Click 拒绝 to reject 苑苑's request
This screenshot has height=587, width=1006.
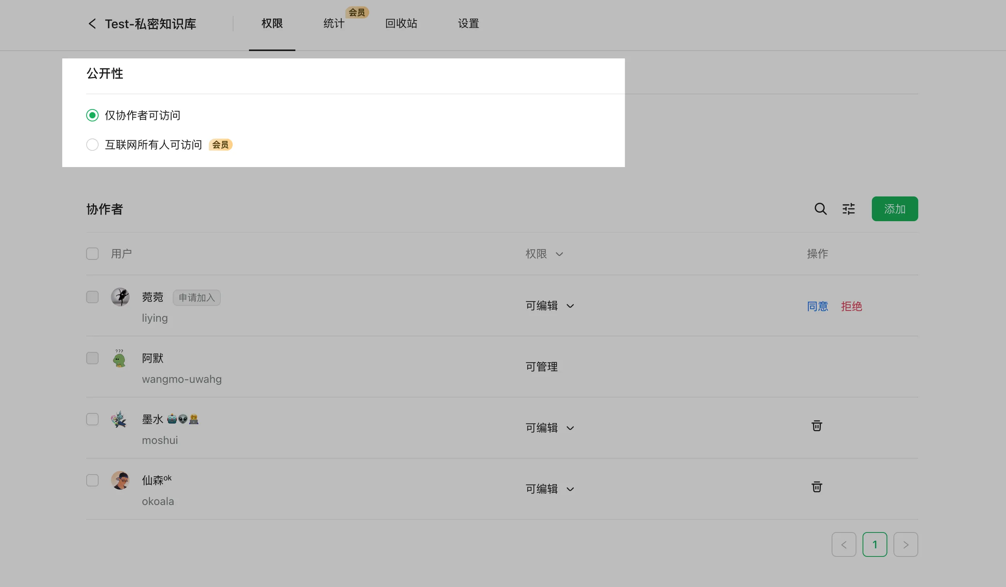pyautogui.click(x=851, y=306)
